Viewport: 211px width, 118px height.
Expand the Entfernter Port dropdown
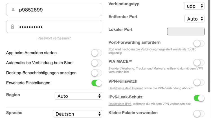pos(194,19)
